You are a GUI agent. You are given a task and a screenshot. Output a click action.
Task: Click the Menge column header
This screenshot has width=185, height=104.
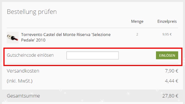coord(137,21)
